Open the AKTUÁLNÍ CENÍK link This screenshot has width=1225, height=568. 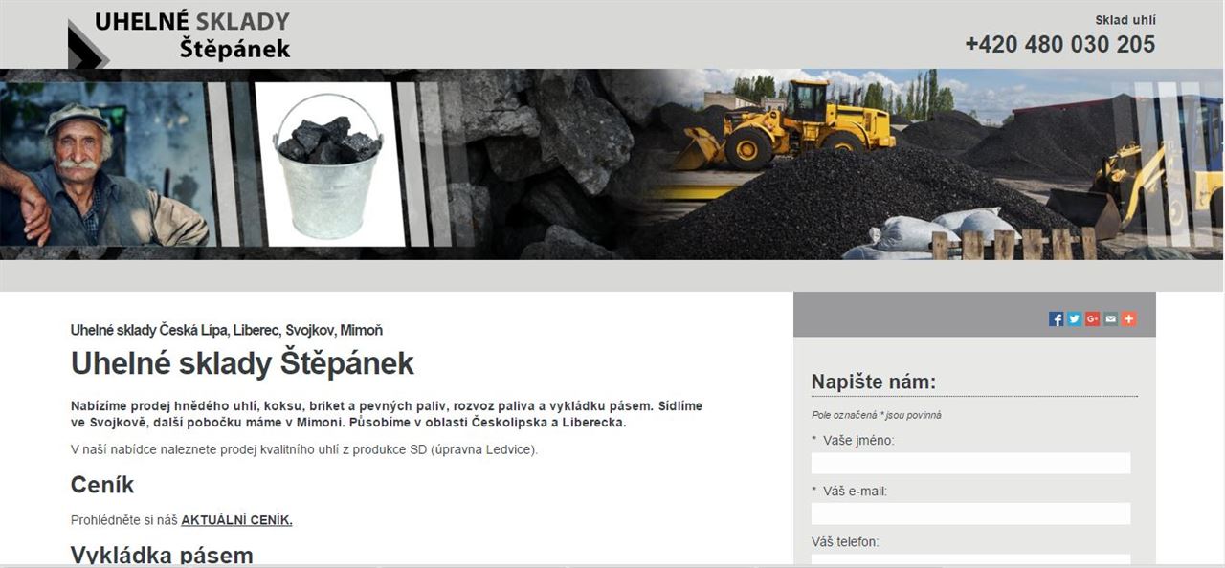coord(236,520)
